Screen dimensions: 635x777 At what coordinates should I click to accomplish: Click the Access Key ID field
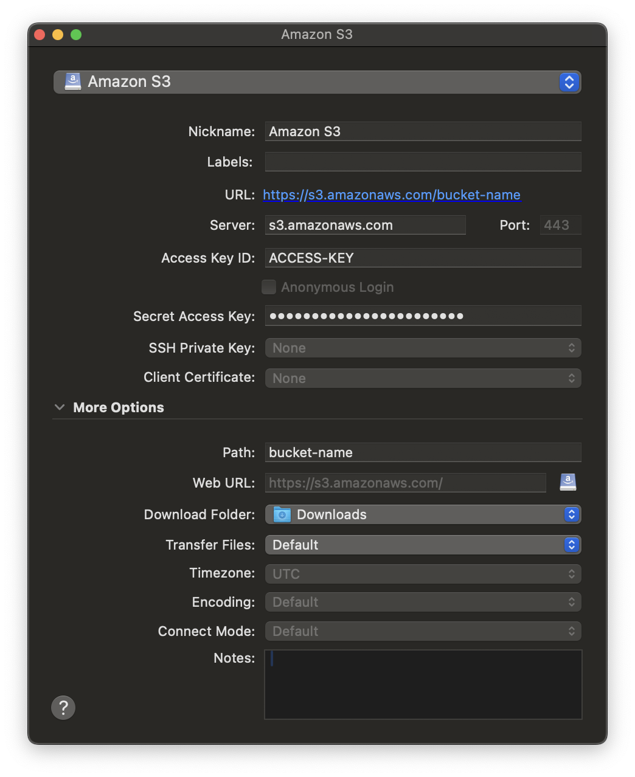[x=423, y=258]
